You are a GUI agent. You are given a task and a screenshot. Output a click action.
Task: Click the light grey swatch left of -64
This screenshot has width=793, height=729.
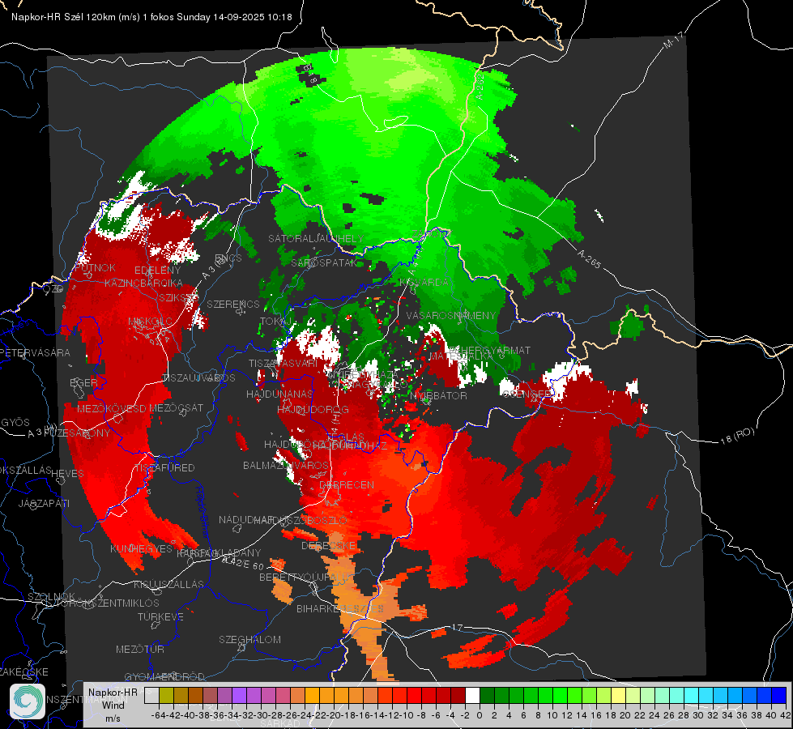pos(151,696)
